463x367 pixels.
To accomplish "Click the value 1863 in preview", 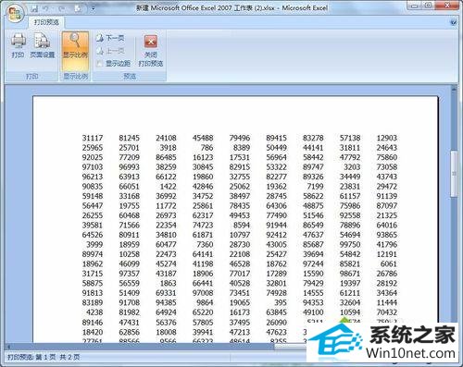I will tap(169, 283).
